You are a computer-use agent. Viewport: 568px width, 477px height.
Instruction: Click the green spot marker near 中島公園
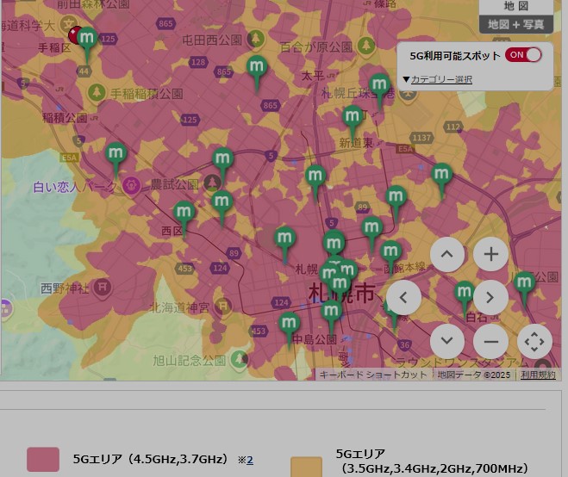pyautogui.click(x=289, y=325)
